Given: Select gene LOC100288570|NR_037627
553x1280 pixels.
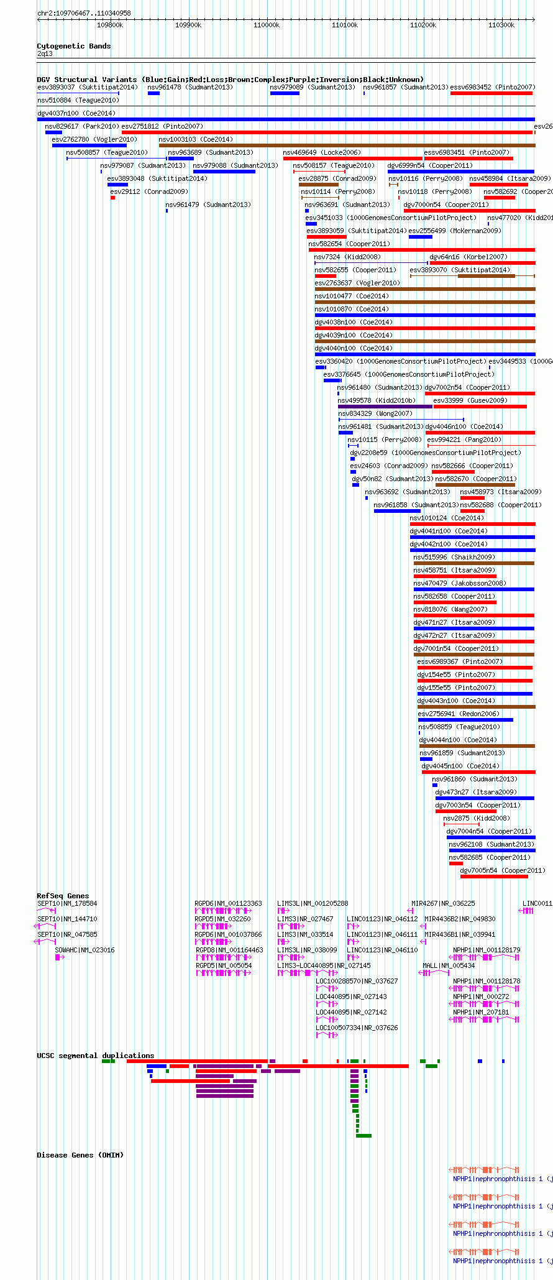Looking at the screenshot, I should [357, 981].
